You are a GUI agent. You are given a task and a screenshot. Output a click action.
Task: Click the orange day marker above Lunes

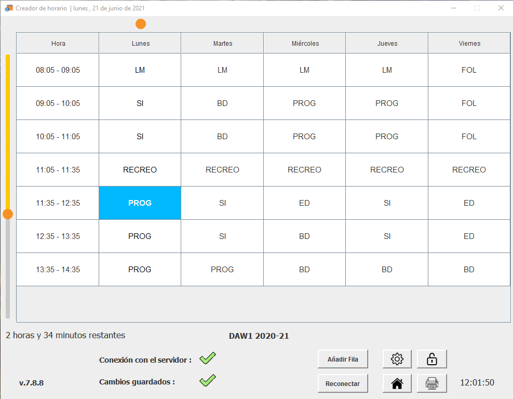[x=141, y=24]
